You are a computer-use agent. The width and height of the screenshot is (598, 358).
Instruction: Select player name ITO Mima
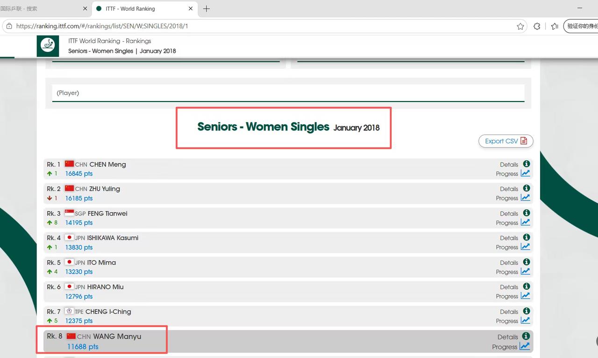[101, 263]
